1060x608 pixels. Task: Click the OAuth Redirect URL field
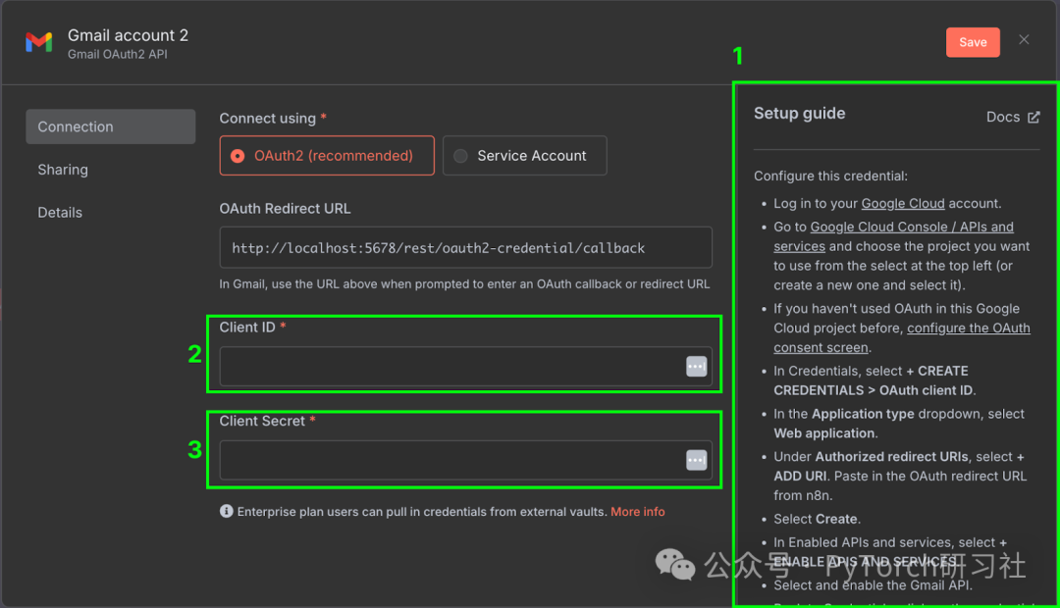coord(466,247)
